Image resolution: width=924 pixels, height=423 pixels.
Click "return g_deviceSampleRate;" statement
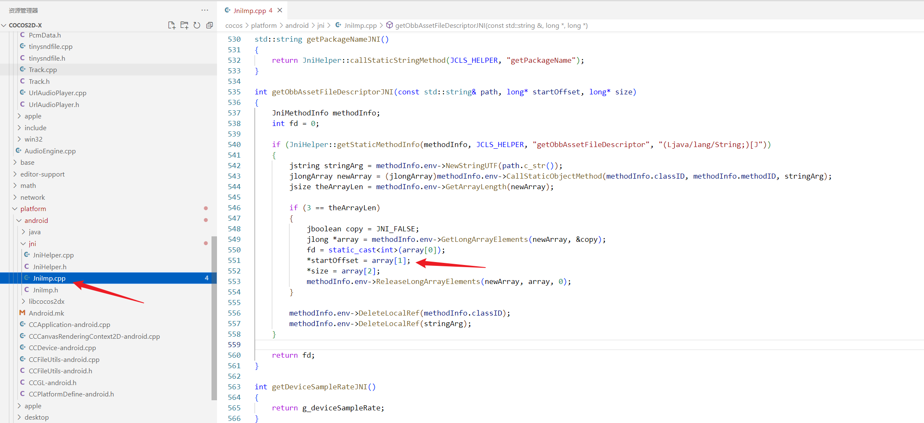328,408
